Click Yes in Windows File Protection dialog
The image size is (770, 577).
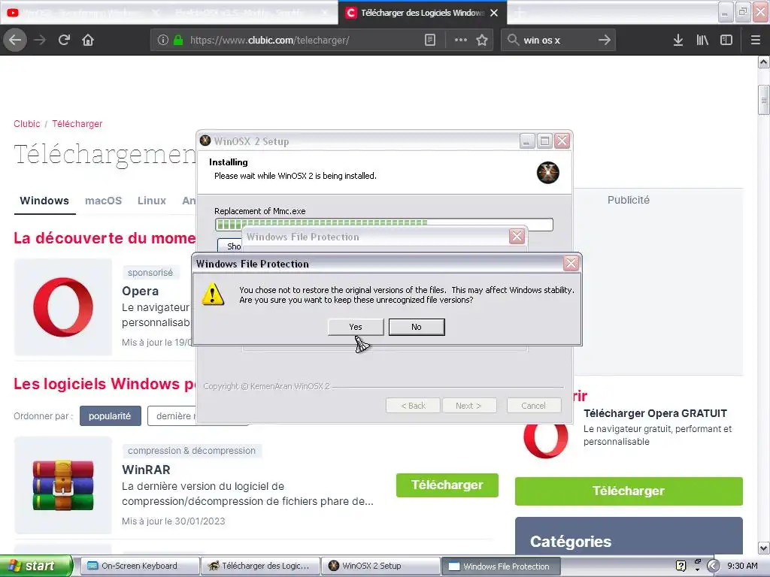tap(356, 327)
